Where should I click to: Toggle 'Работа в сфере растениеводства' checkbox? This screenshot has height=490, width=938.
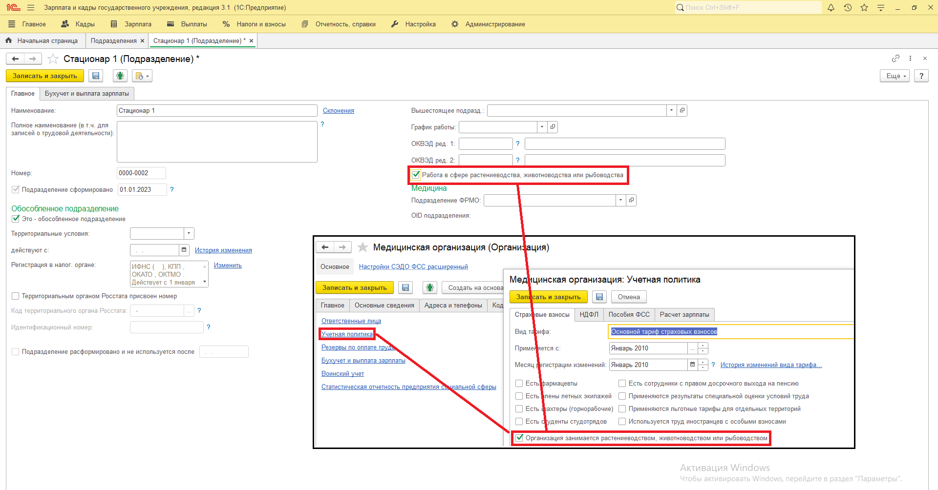point(416,175)
